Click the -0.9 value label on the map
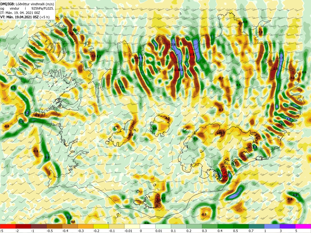Screen dimensions: 311x233 point(37,116)
